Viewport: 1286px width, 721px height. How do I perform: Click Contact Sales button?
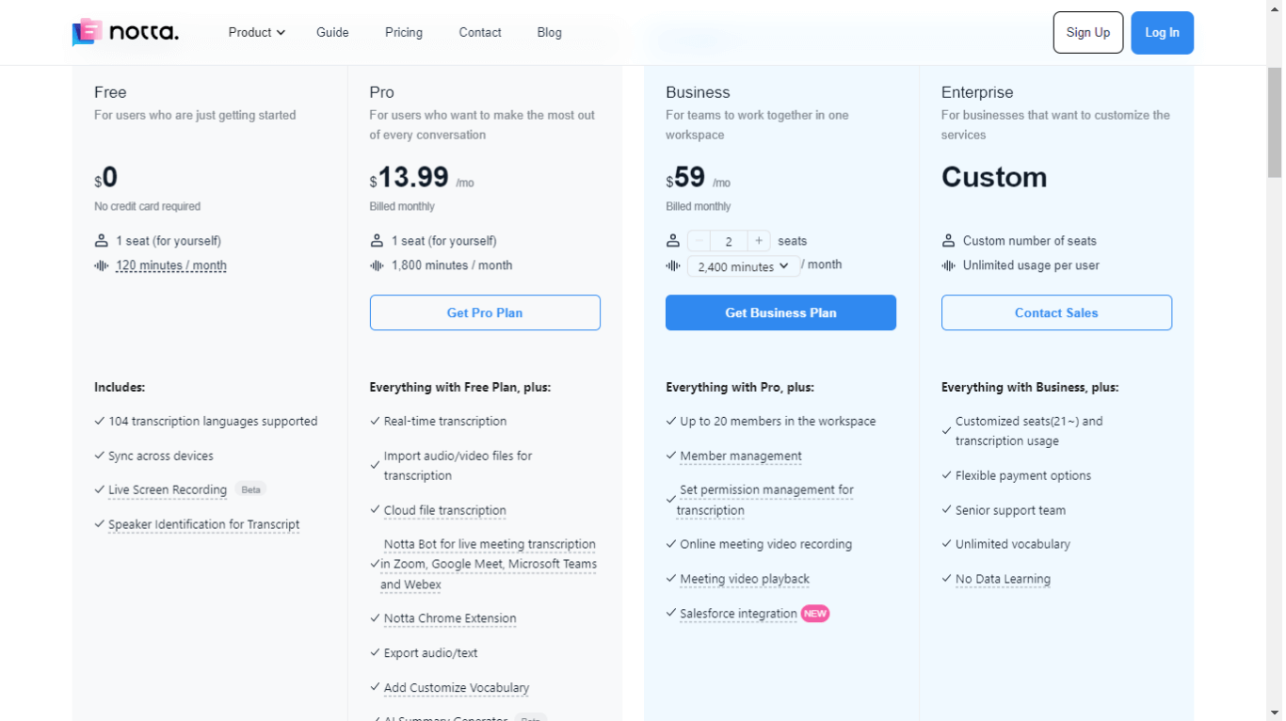[1056, 312]
